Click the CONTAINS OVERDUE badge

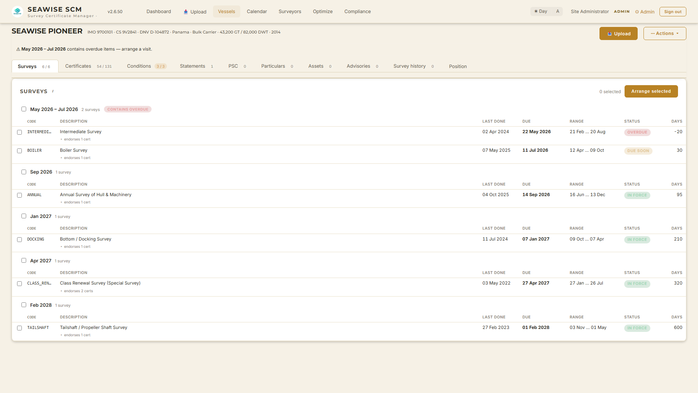tap(128, 110)
